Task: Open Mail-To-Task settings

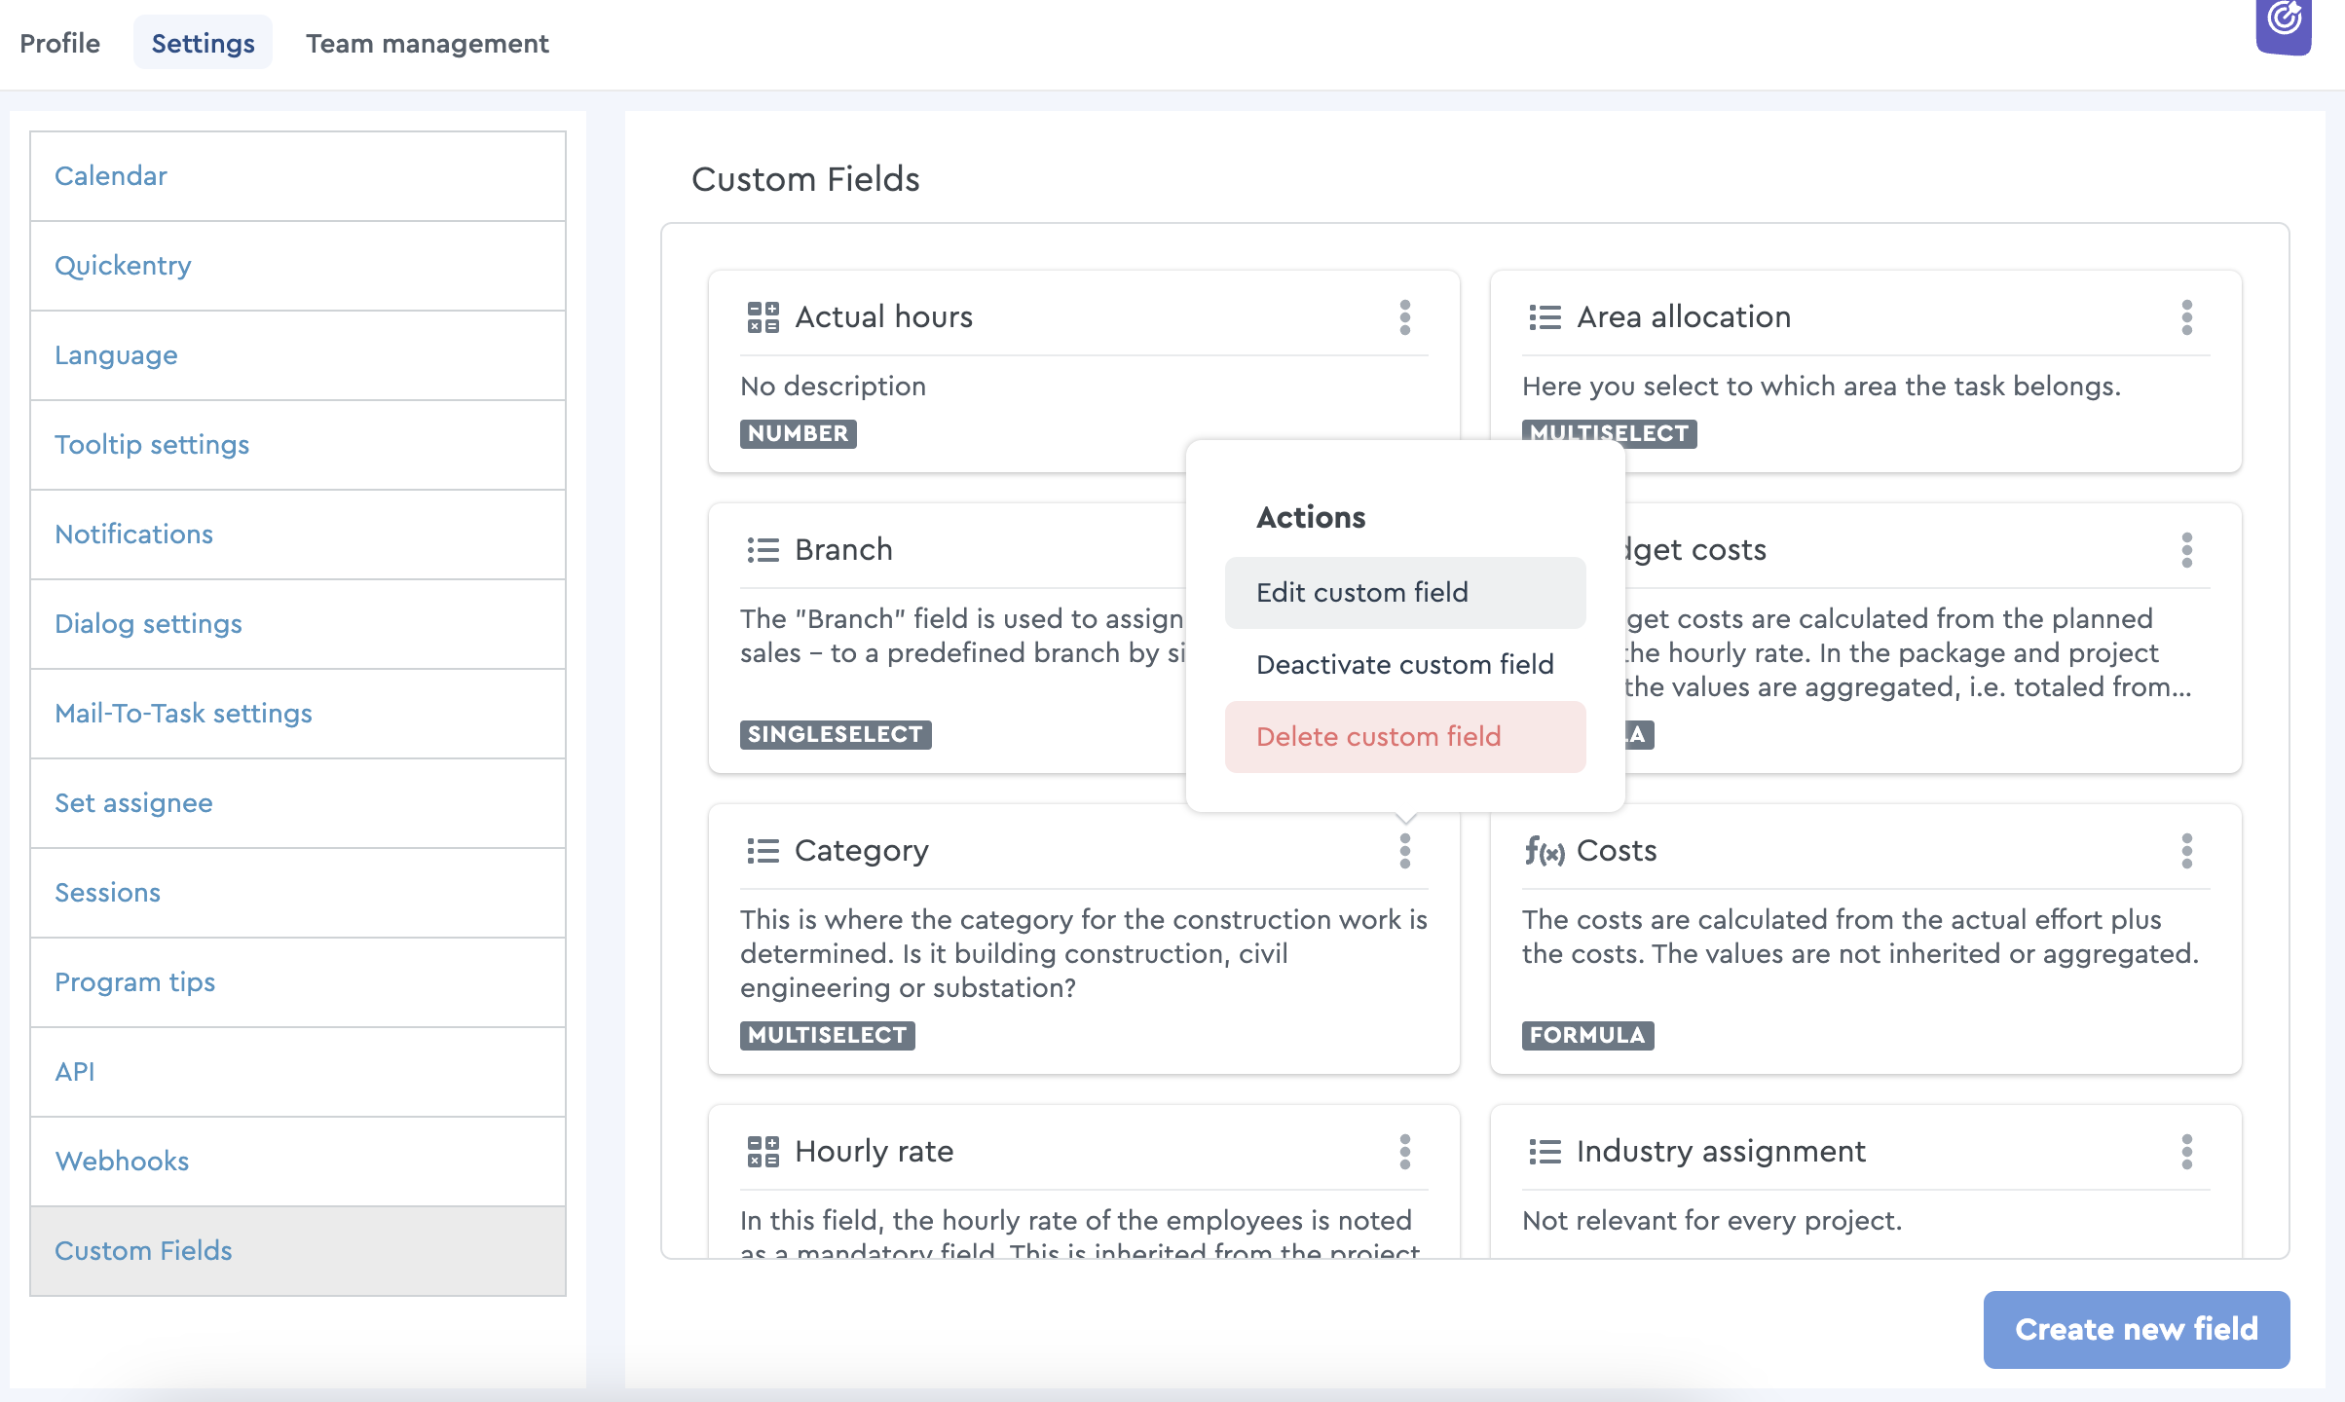Action: (183, 713)
